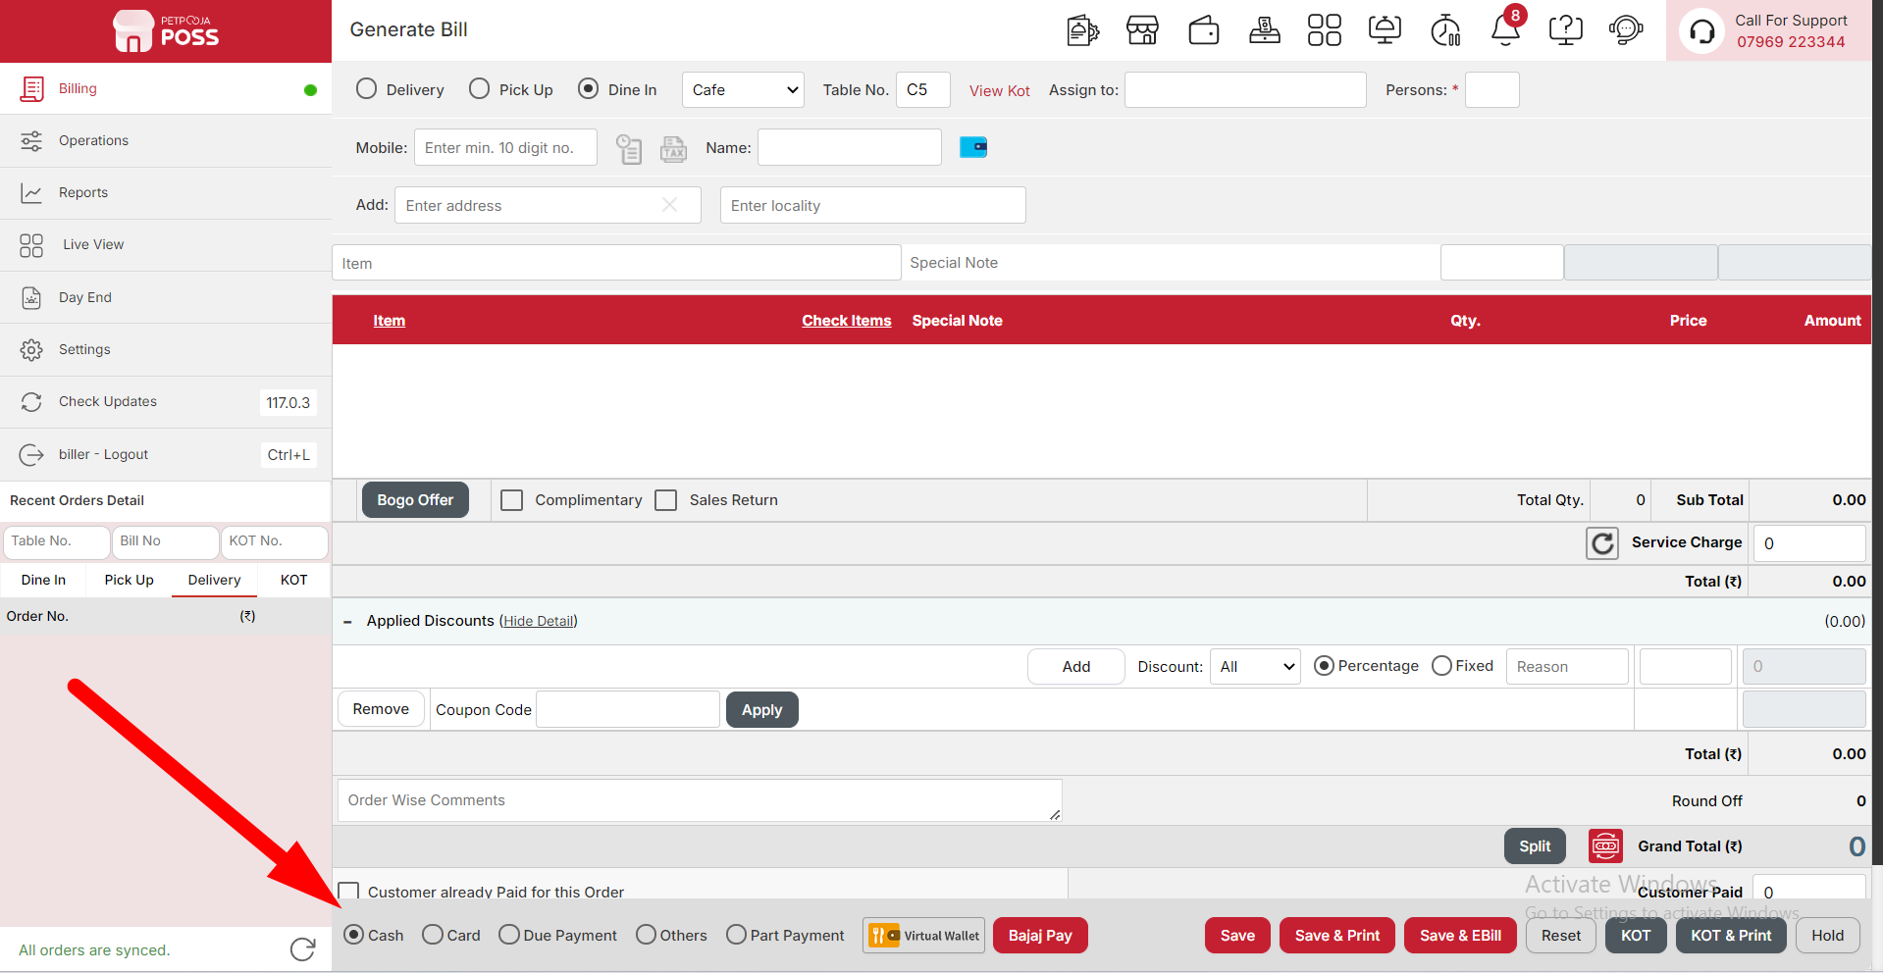The image size is (1883, 973).
Task: Open the View Kot link
Action: click(1000, 90)
